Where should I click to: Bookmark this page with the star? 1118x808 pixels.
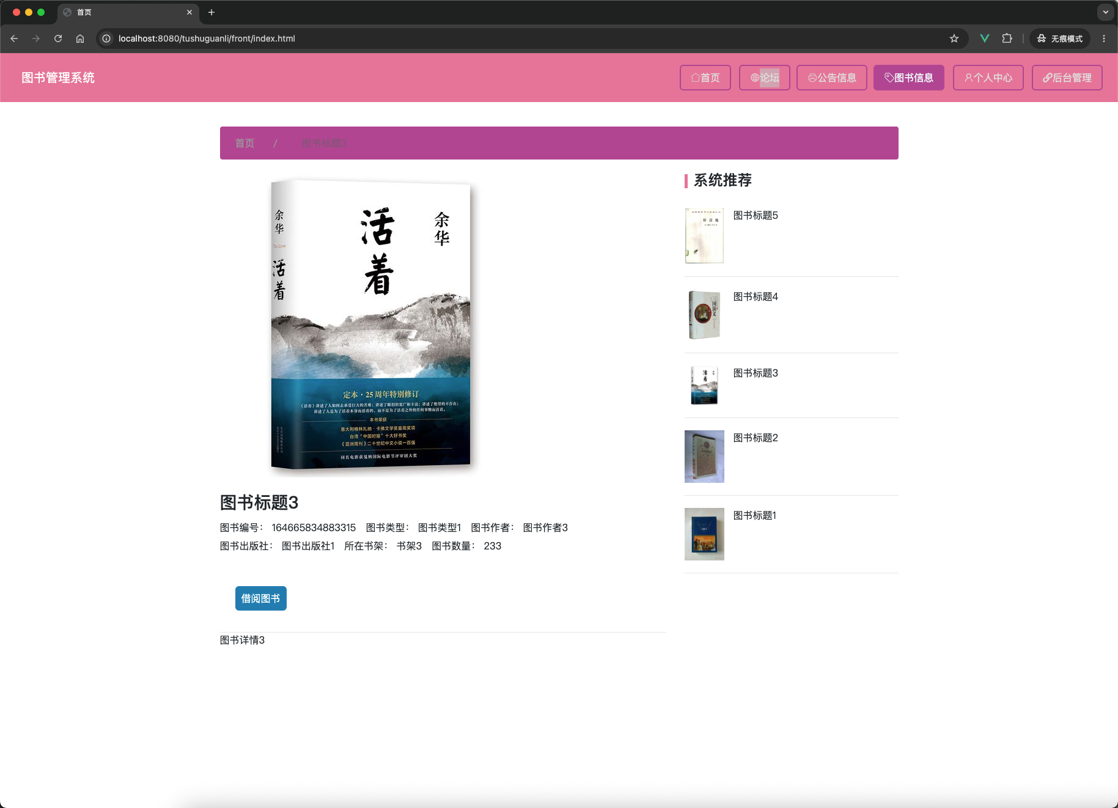tap(954, 39)
